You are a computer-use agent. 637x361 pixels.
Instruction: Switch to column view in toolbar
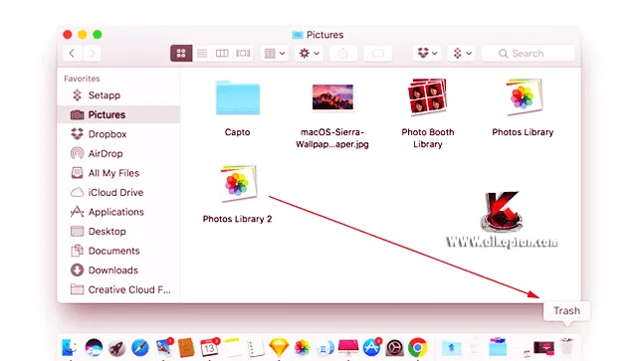pos(222,53)
